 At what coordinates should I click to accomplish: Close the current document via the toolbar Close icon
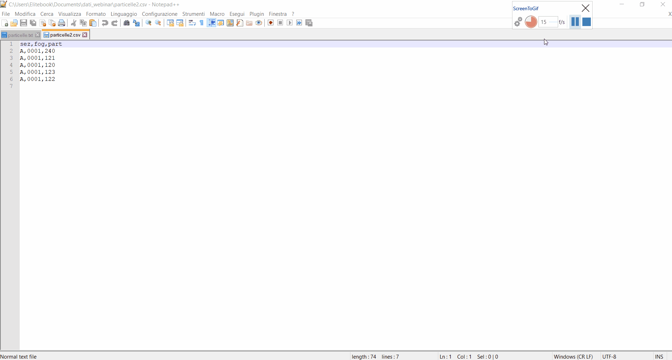click(43, 23)
